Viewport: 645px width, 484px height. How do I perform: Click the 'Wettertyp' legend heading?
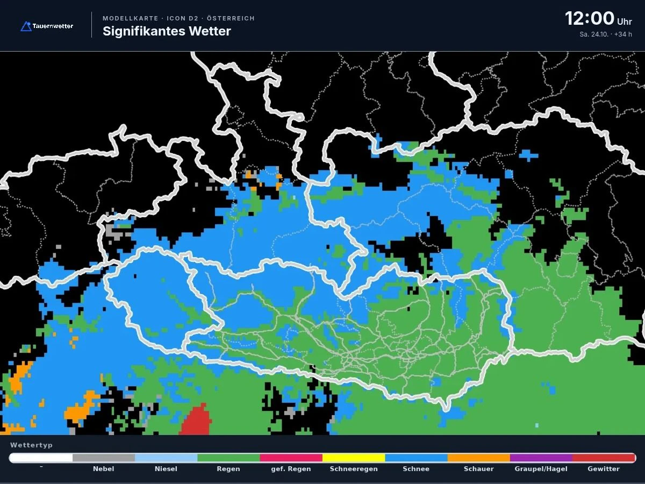31,445
